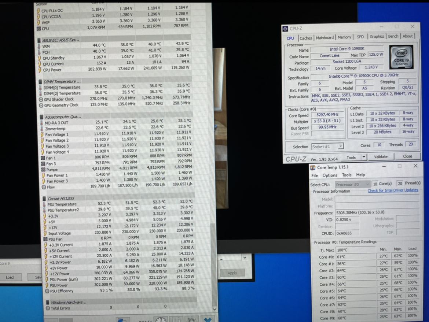Click the Frequency field in Core Temp
Screen dimensions: 429x322
[377, 212]
